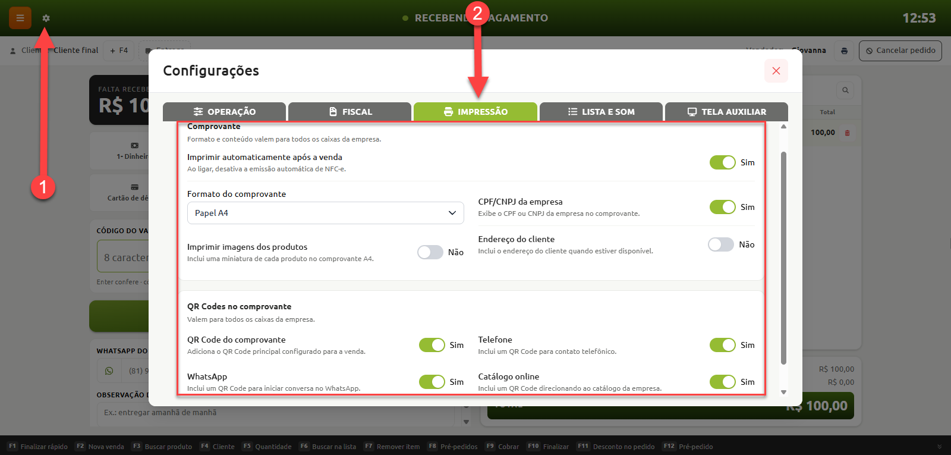
Task: Click the Cancelar pedido button
Action: [x=900, y=51]
